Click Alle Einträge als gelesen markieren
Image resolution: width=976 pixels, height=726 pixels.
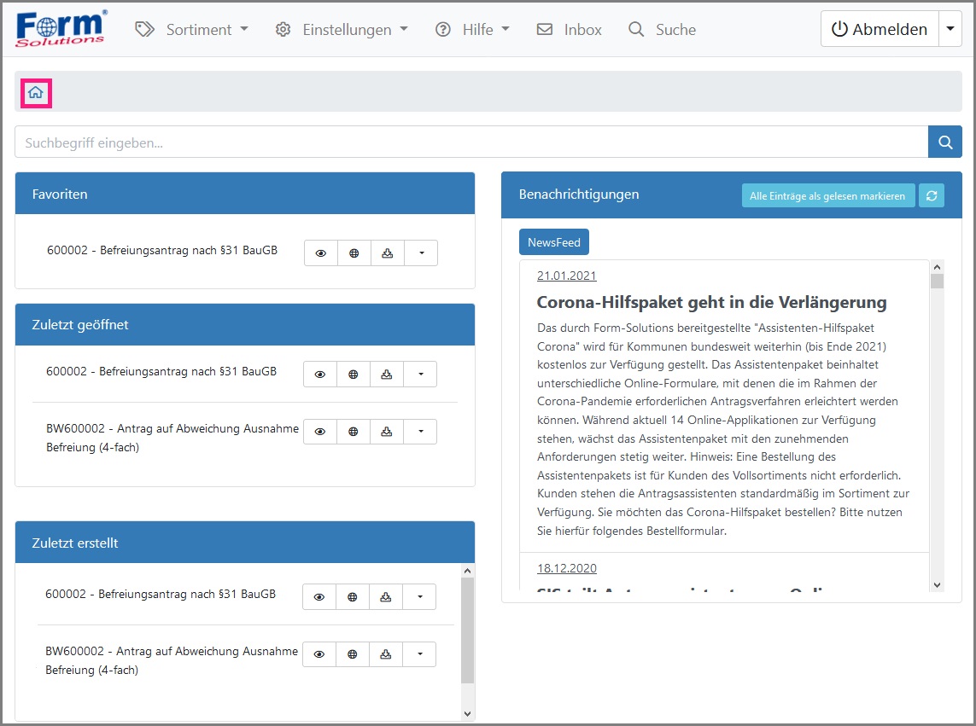(827, 195)
